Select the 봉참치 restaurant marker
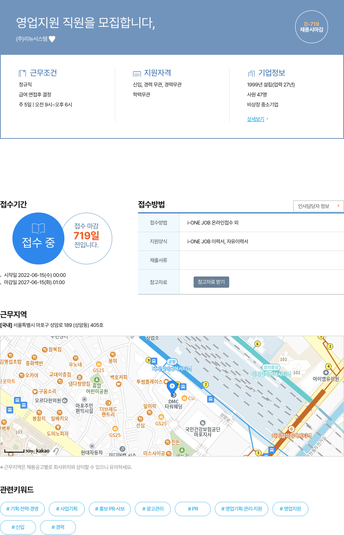Screen dimensions: 344x535 tap(39, 412)
